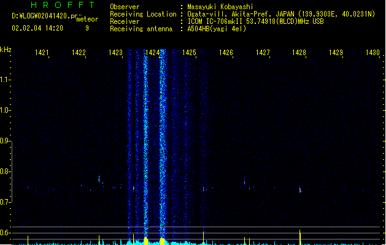The width and height of the screenshot is (386, 245).
Task: Click the meteor label
Action: click(87, 19)
